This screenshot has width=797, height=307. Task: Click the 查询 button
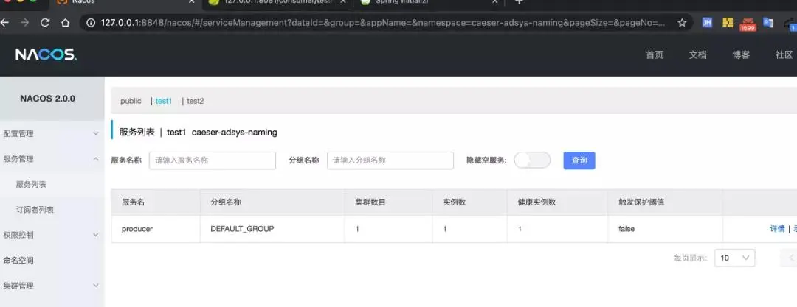[579, 160]
